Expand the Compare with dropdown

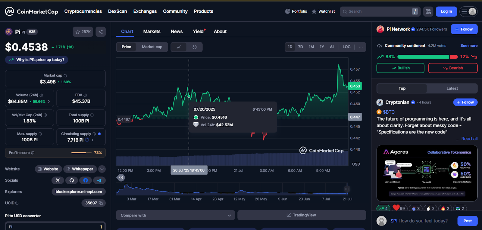tap(175, 215)
